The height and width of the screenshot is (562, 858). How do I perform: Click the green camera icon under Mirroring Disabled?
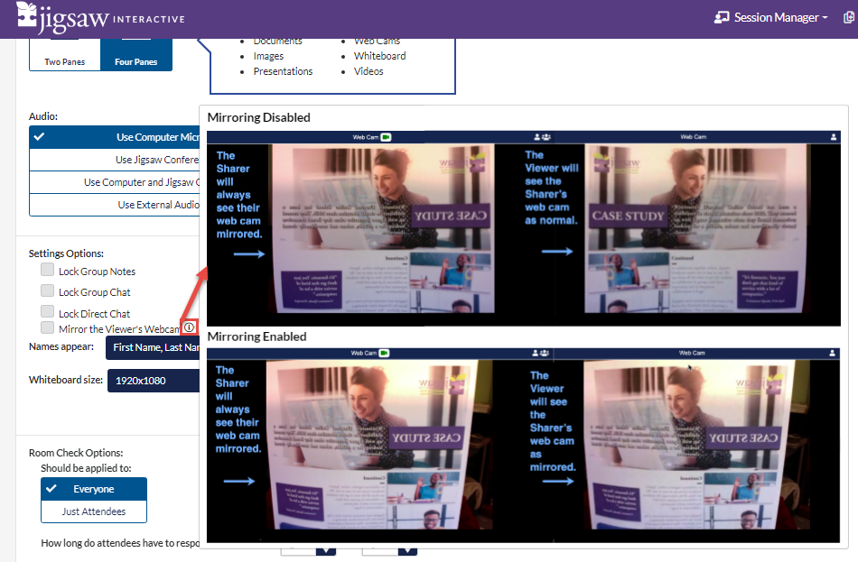(x=385, y=137)
